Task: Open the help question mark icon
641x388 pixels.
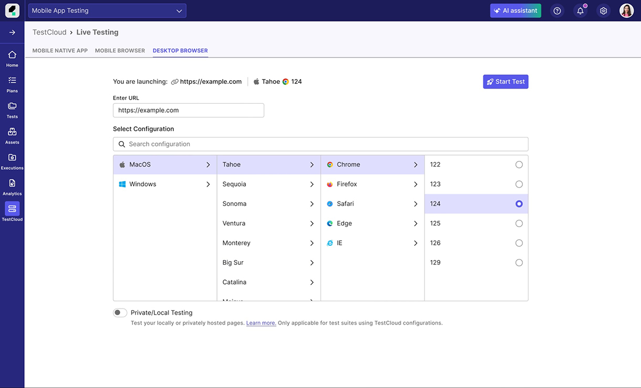Action: [x=557, y=10]
